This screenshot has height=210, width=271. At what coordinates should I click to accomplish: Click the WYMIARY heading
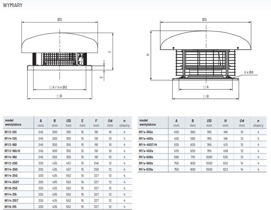coord(12,5)
